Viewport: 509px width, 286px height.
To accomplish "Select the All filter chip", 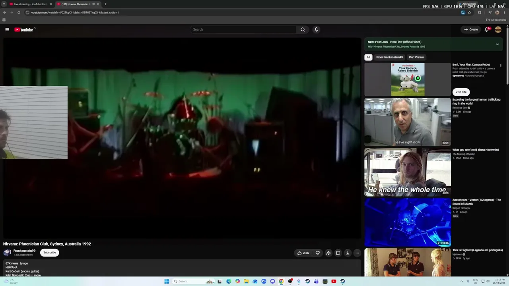I will pos(368,57).
